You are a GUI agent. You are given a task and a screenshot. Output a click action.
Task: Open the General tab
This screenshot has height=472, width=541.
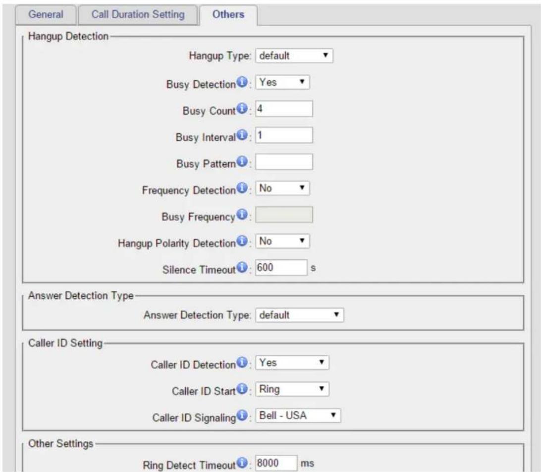[x=46, y=15]
